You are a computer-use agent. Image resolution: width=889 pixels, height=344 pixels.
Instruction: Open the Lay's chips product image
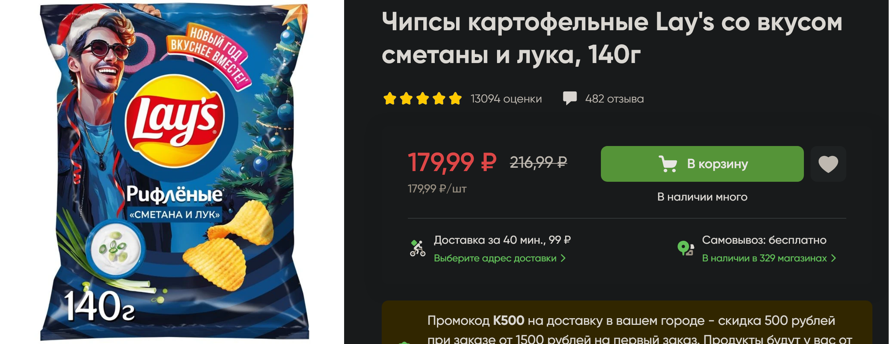[x=174, y=172]
